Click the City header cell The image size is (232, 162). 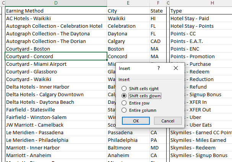pyautogui.click(x=128, y=11)
